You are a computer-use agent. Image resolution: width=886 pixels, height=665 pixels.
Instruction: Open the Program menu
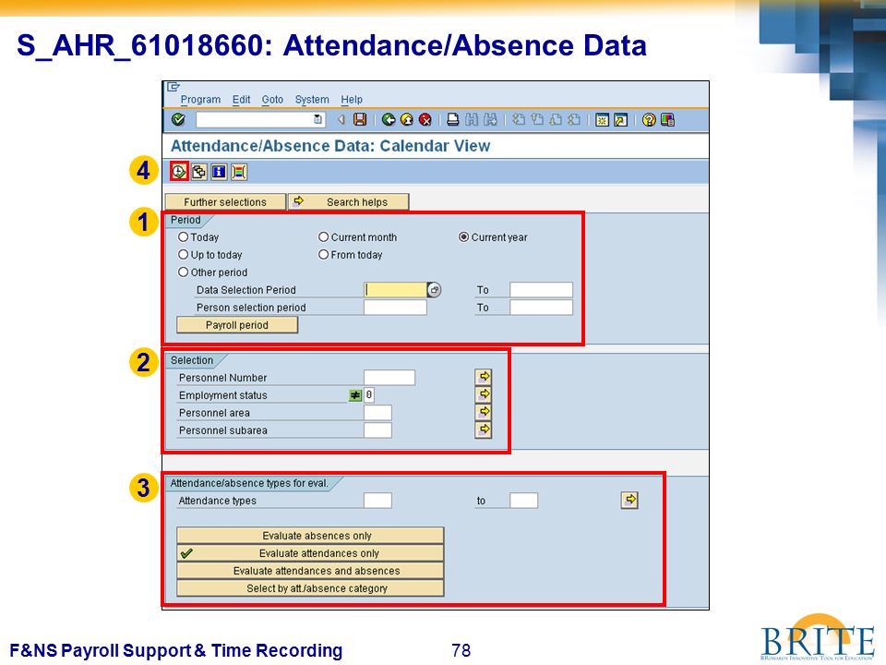[x=200, y=100]
